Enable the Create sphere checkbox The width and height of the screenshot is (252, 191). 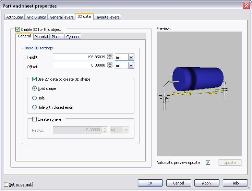[x=34, y=119]
